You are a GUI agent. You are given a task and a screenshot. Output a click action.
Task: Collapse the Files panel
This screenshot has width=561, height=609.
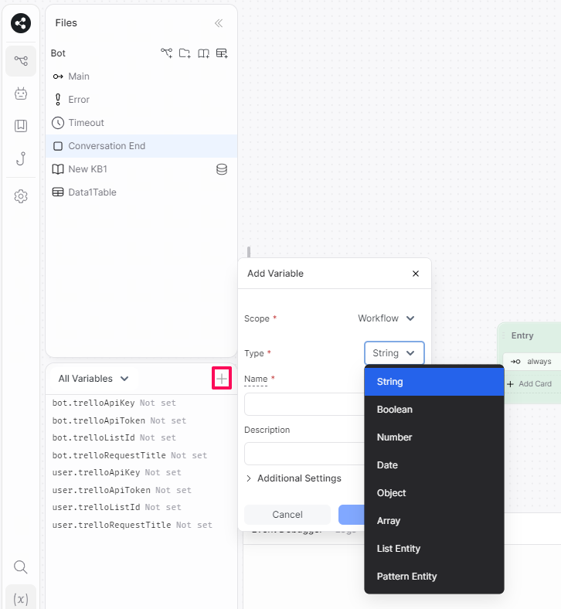click(219, 23)
